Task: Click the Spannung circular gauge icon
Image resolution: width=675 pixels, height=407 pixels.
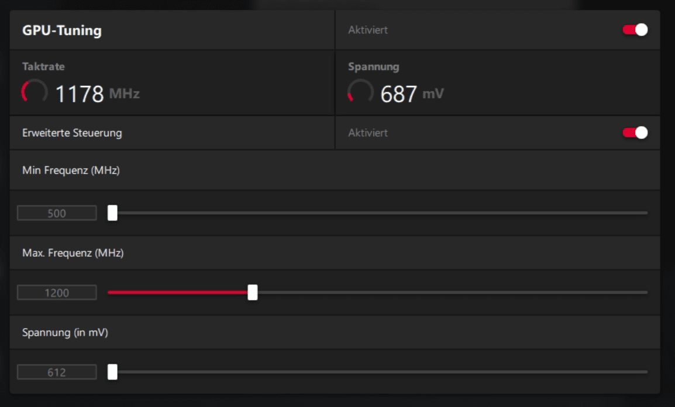Action: [360, 92]
